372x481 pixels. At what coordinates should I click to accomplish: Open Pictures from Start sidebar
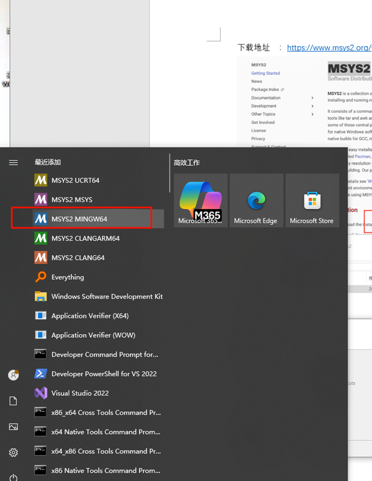point(13,427)
